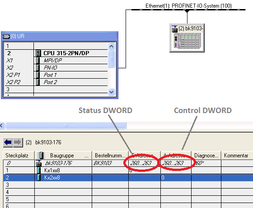
Task: Click the Bestellnumm... column header
Action: point(110,156)
